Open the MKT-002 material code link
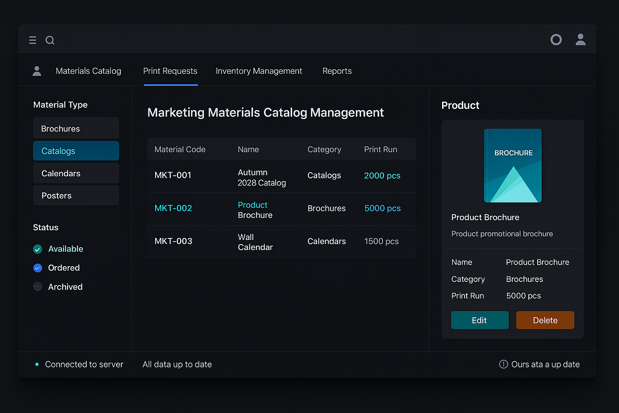 (173, 208)
